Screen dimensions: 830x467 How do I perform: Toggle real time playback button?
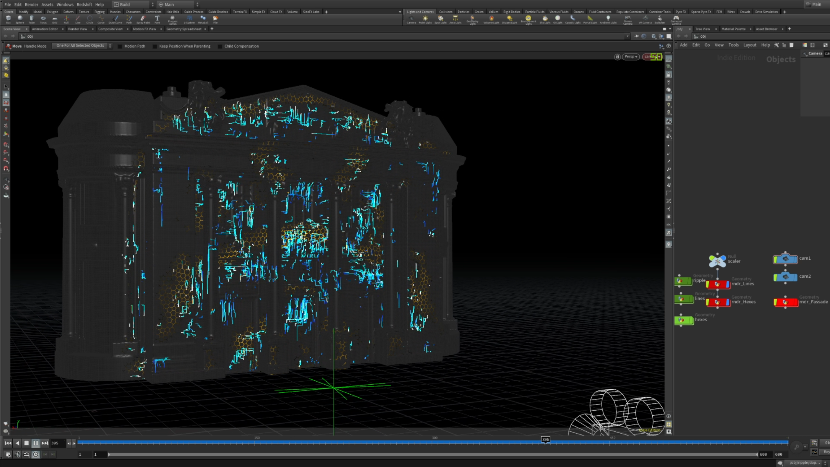pos(36,455)
